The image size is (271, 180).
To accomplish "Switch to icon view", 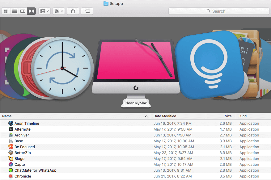I will [6, 11].
